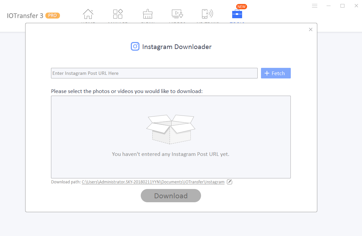Open the Clean broom icon
This screenshot has width=362, height=236.
tap(147, 14)
